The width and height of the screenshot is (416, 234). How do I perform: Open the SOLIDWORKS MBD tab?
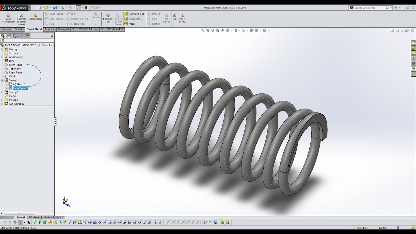[x=112, y=29]
